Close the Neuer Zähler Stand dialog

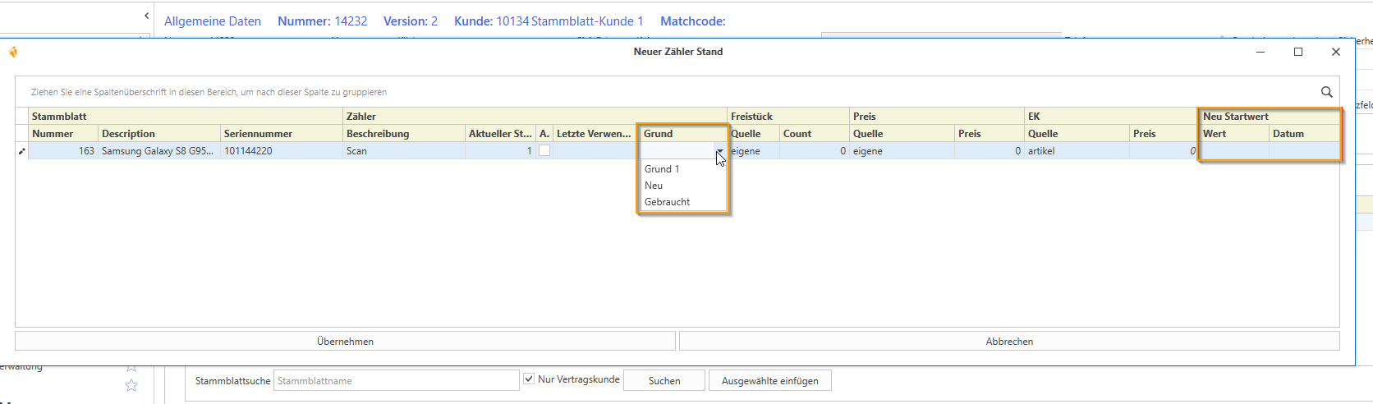click(1336, 52)
